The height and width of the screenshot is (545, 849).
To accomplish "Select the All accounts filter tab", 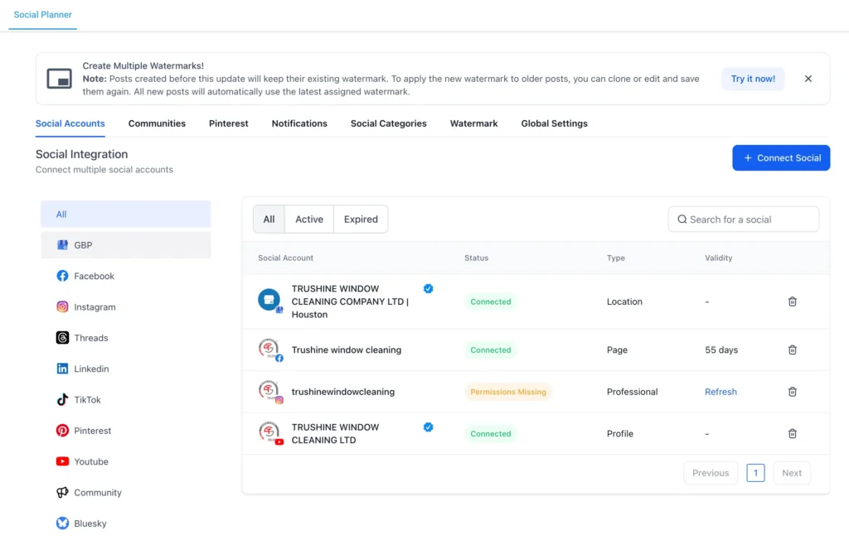I will (269, 219).
